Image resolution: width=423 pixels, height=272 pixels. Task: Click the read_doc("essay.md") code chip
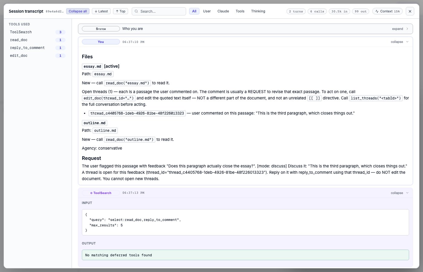pyautogui.click(x=128, y=83)
